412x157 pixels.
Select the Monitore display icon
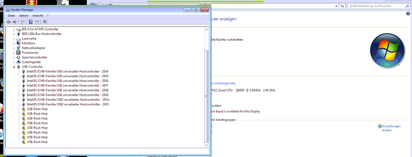pos(19,43)
